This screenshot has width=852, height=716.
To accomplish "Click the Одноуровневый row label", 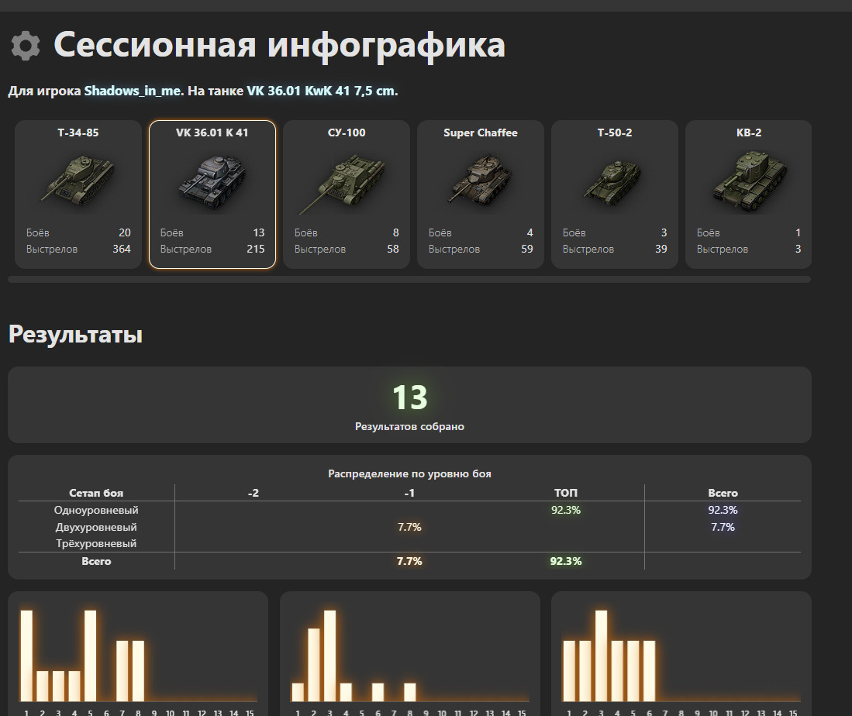I will [x=96, y=510].
